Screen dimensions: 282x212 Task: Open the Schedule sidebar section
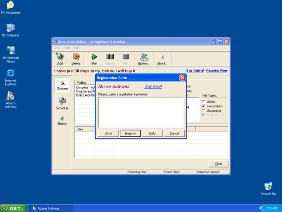[62, 103]
